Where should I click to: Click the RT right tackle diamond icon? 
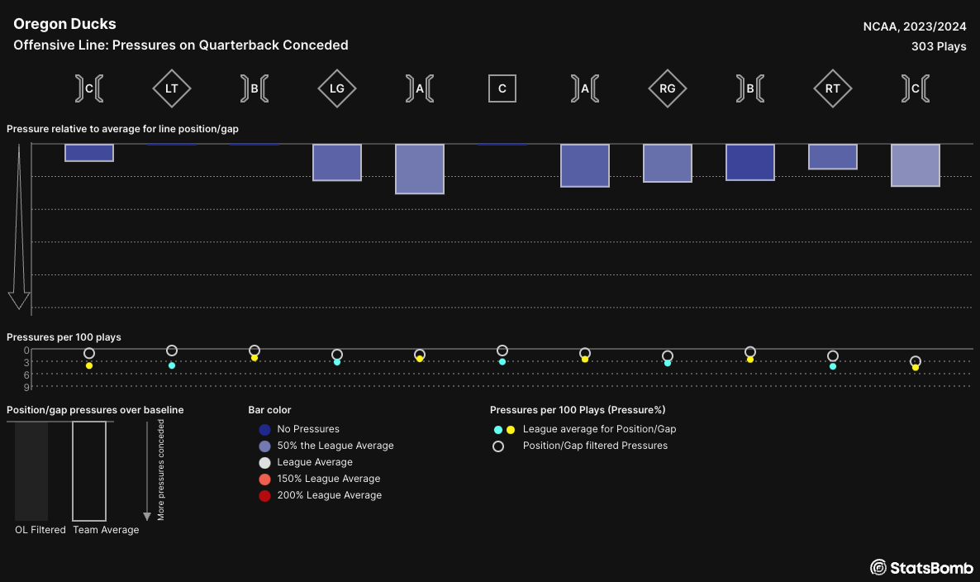[x=832, y=88]
